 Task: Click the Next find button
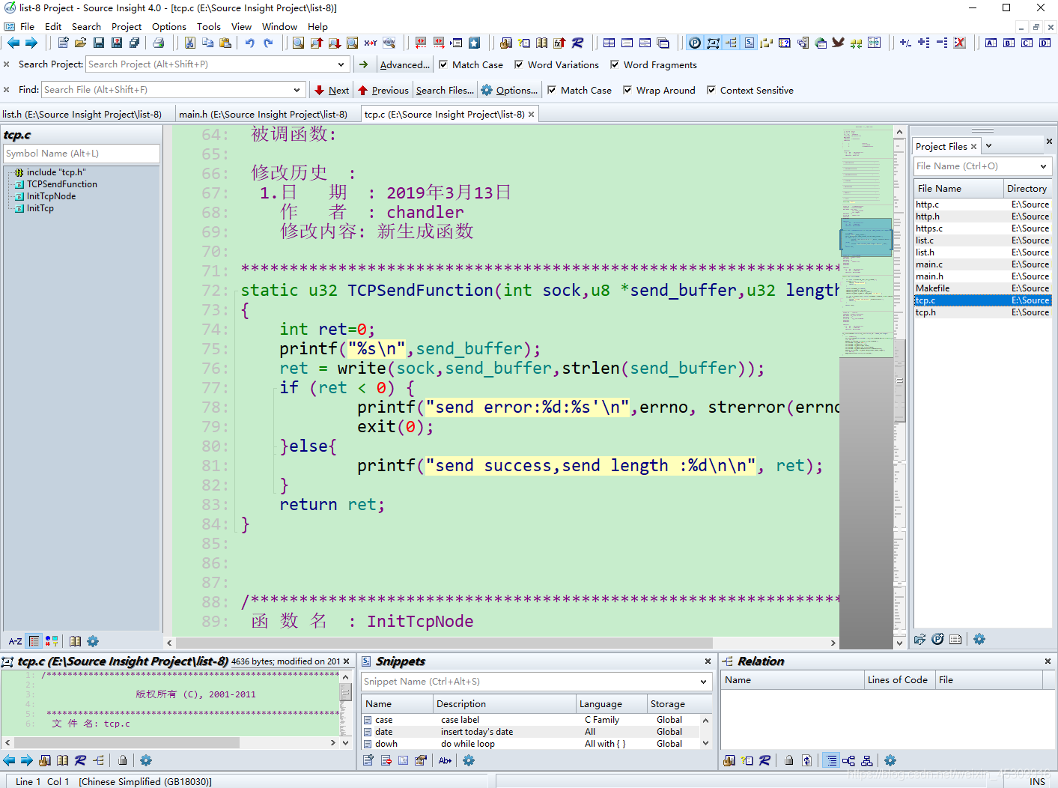(x=332, y=91)
